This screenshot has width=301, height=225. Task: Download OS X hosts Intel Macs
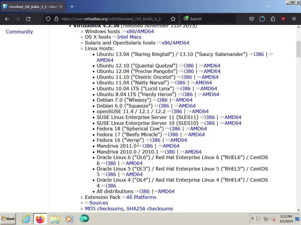tap(129, 37)
